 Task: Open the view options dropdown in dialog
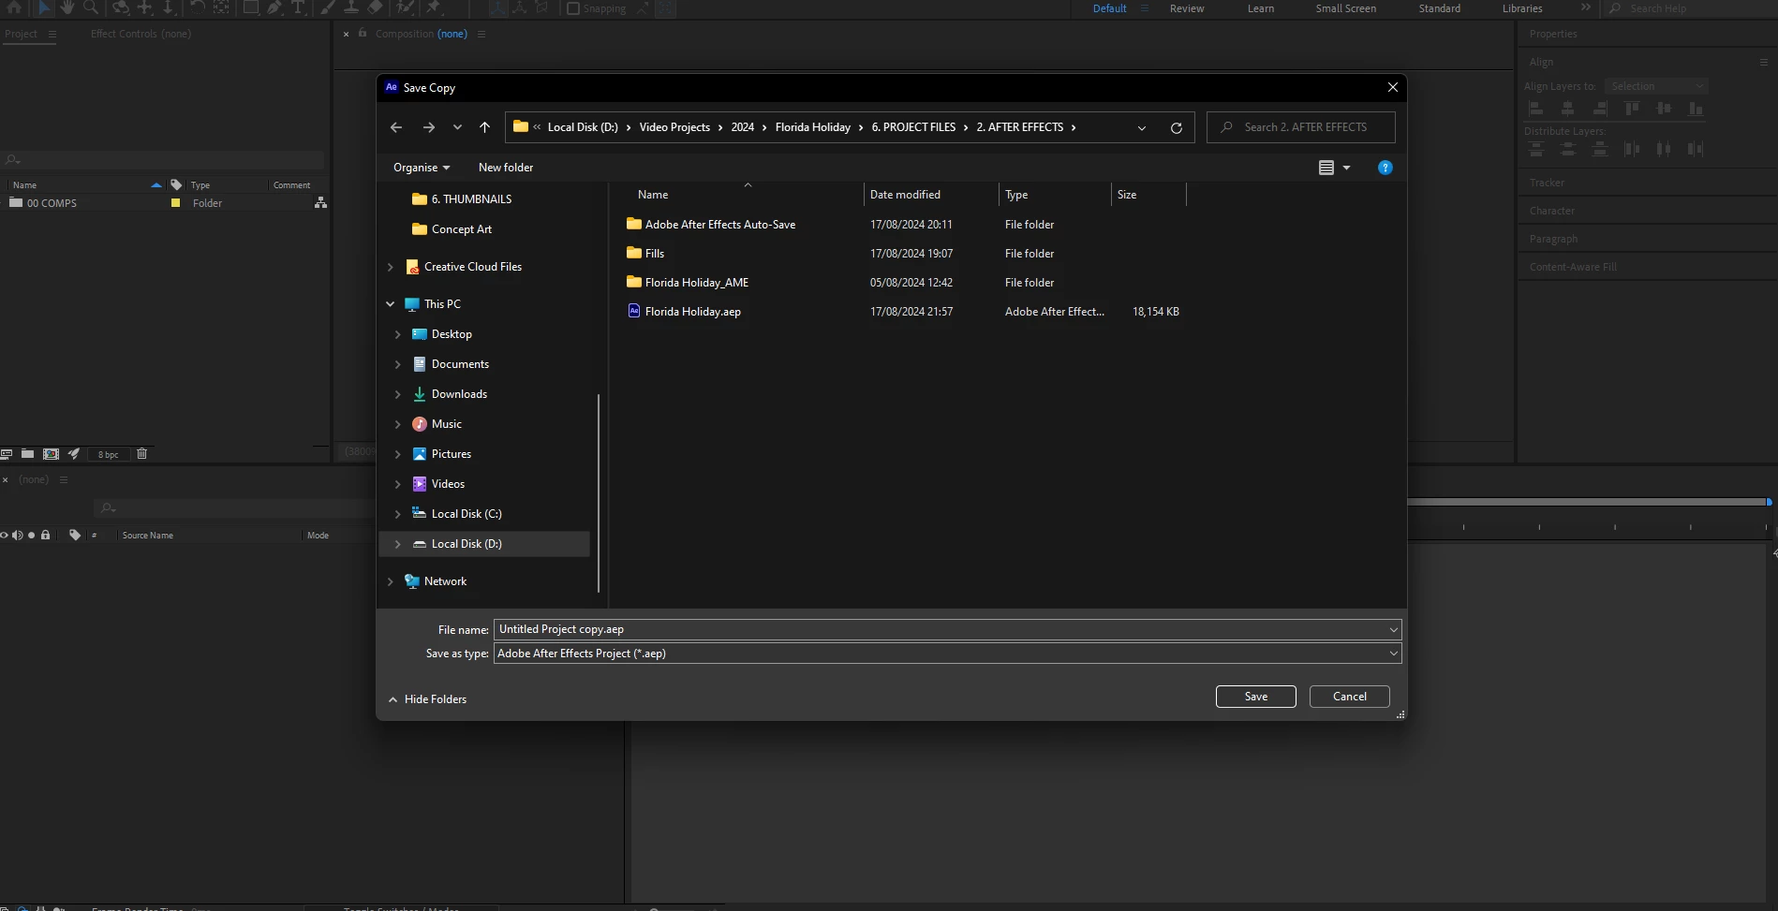tap(1347, 168)
